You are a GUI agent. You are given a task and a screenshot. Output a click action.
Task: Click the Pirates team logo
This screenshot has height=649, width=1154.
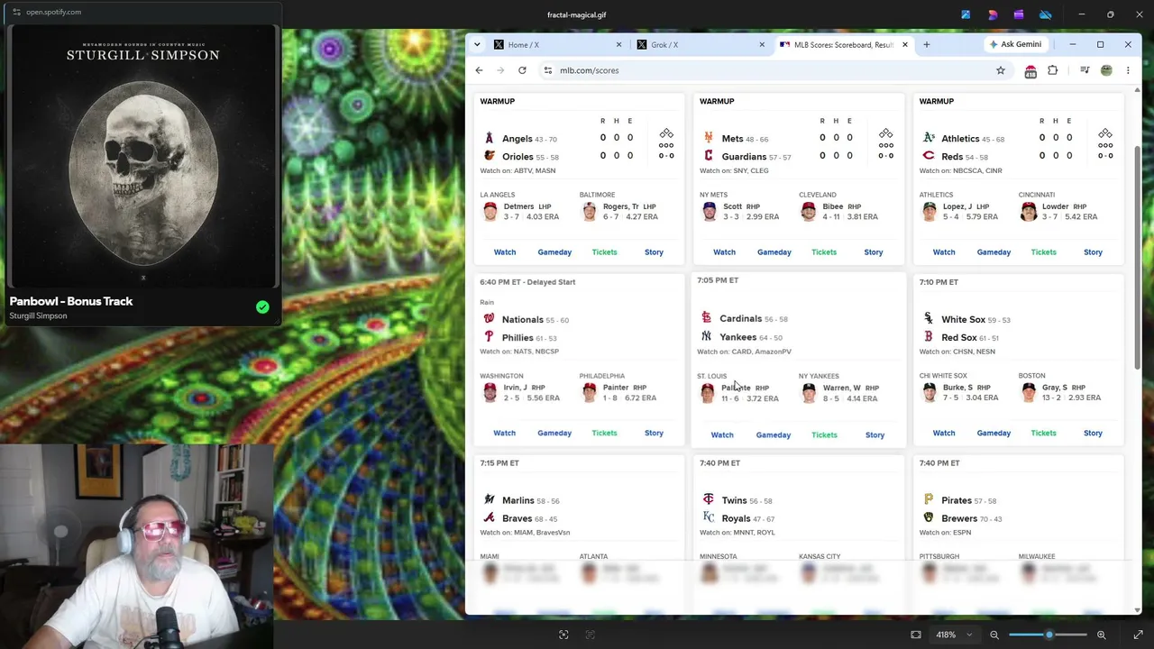point(928,499)
